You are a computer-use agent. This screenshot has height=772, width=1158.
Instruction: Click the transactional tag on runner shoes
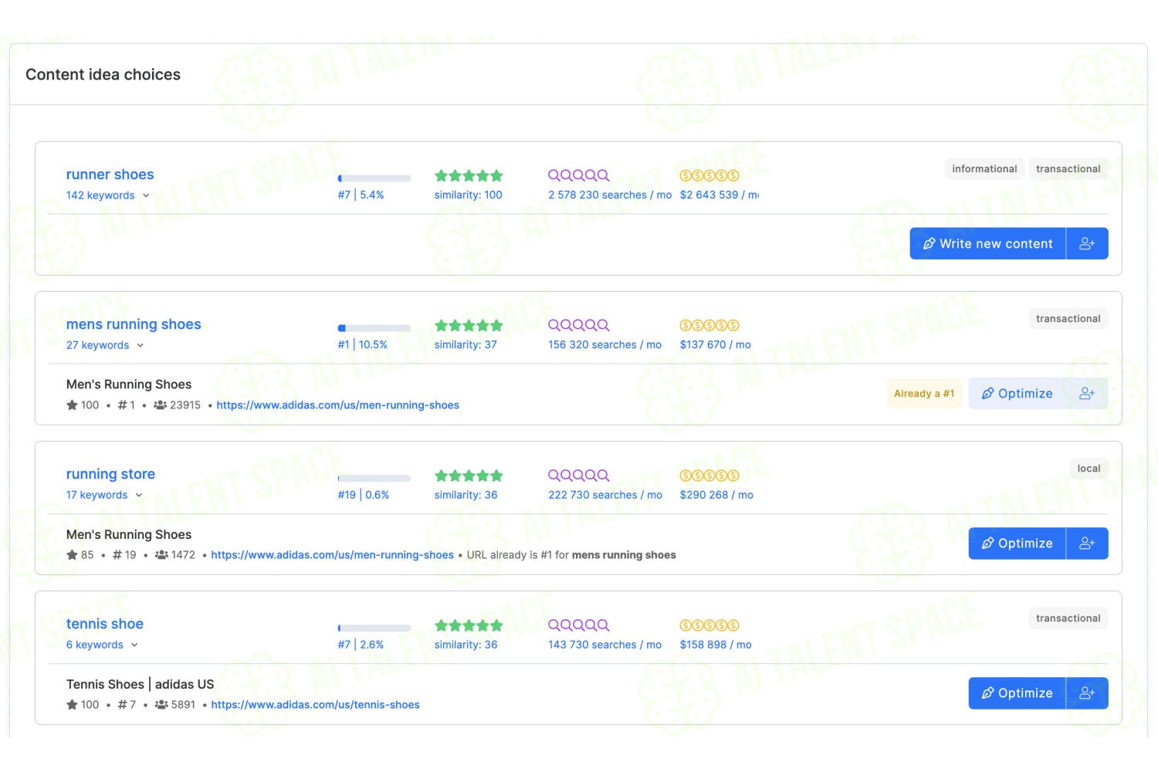[x=1068, y=168]
